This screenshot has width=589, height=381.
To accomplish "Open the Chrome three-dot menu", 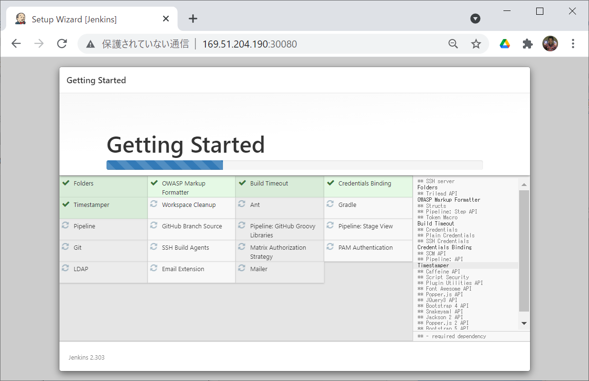I will tap(573, 44).
